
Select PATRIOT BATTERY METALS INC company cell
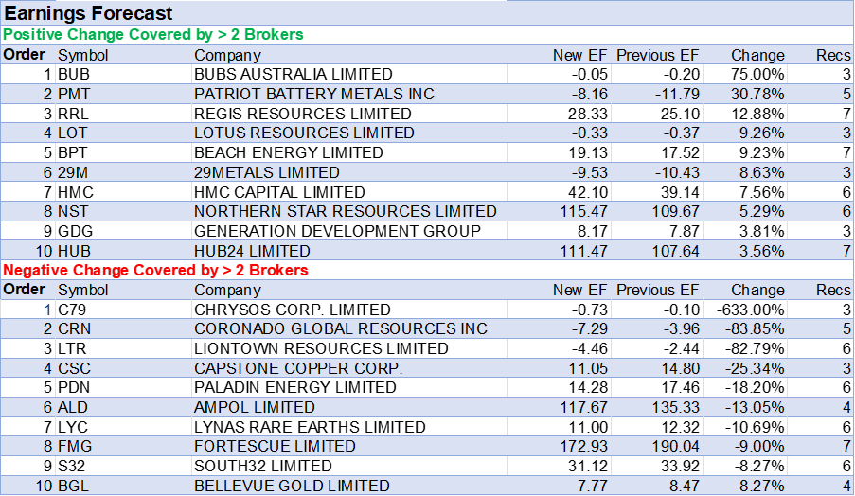pyautogui.click(x=314, y=94)
